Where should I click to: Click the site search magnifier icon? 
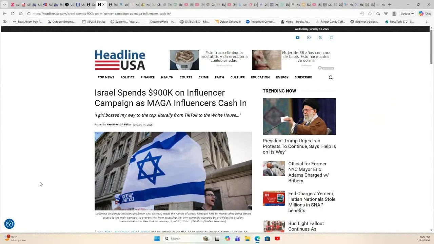[x=331, y=77]
